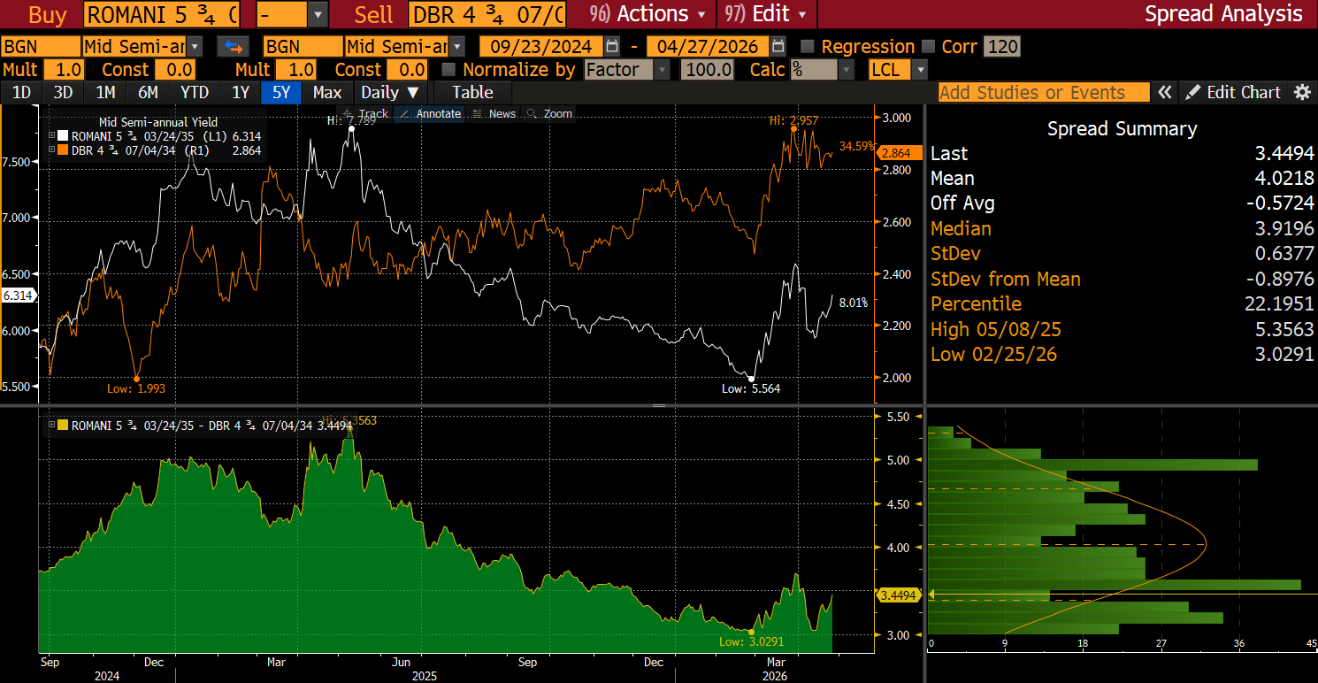
Task: Expand the Daily periodicity dropdown
Action: click(x=390, y=93)
